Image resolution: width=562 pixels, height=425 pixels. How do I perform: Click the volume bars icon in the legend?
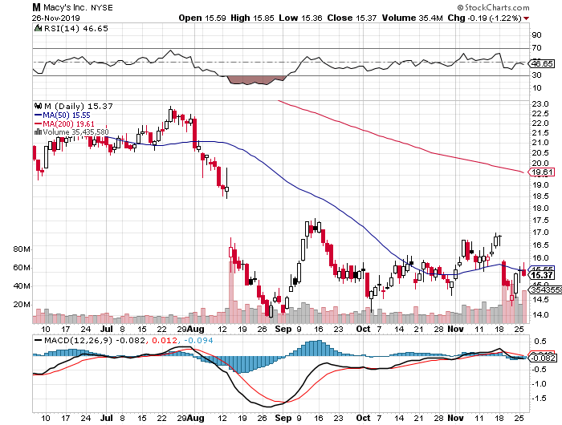pos(38,132)
